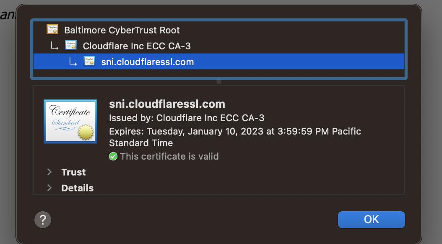Select Baltimore CyberTrust Root in certificate chain
The width and height of the screenshot is (442, 244).
tap(122, 30)
